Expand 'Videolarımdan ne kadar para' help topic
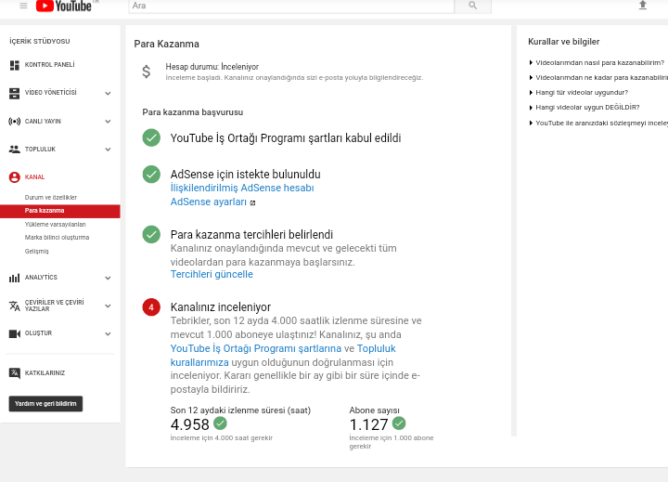This screenshot has height=482, width=668. click(x=598, y=78)
